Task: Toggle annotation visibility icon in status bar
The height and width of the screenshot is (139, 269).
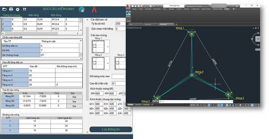Action: (x=227, y=105)
